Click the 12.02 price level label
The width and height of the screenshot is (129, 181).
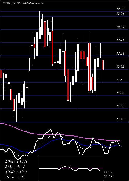[x=120, y=67]
